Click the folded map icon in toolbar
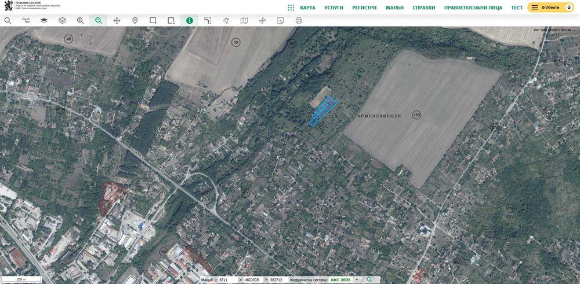 coord(244,20)
